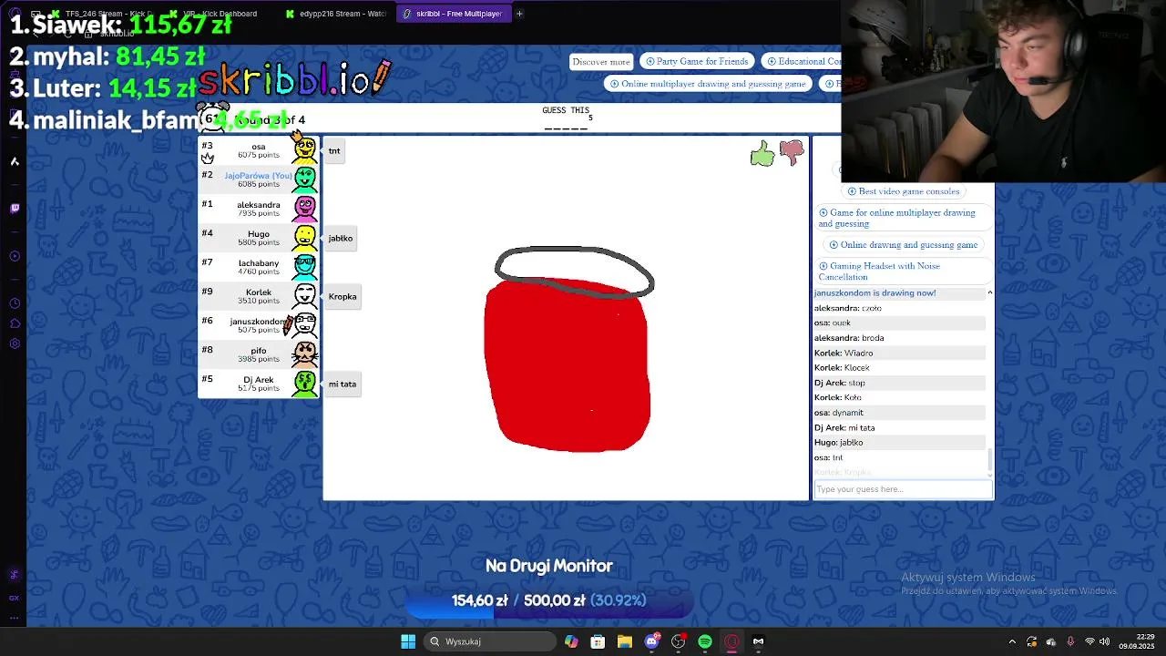Image resolution: width=1166 pixels, height=656 pixels.
Task: Click Opera GX taskbar icon
Action: click(731, 641)
